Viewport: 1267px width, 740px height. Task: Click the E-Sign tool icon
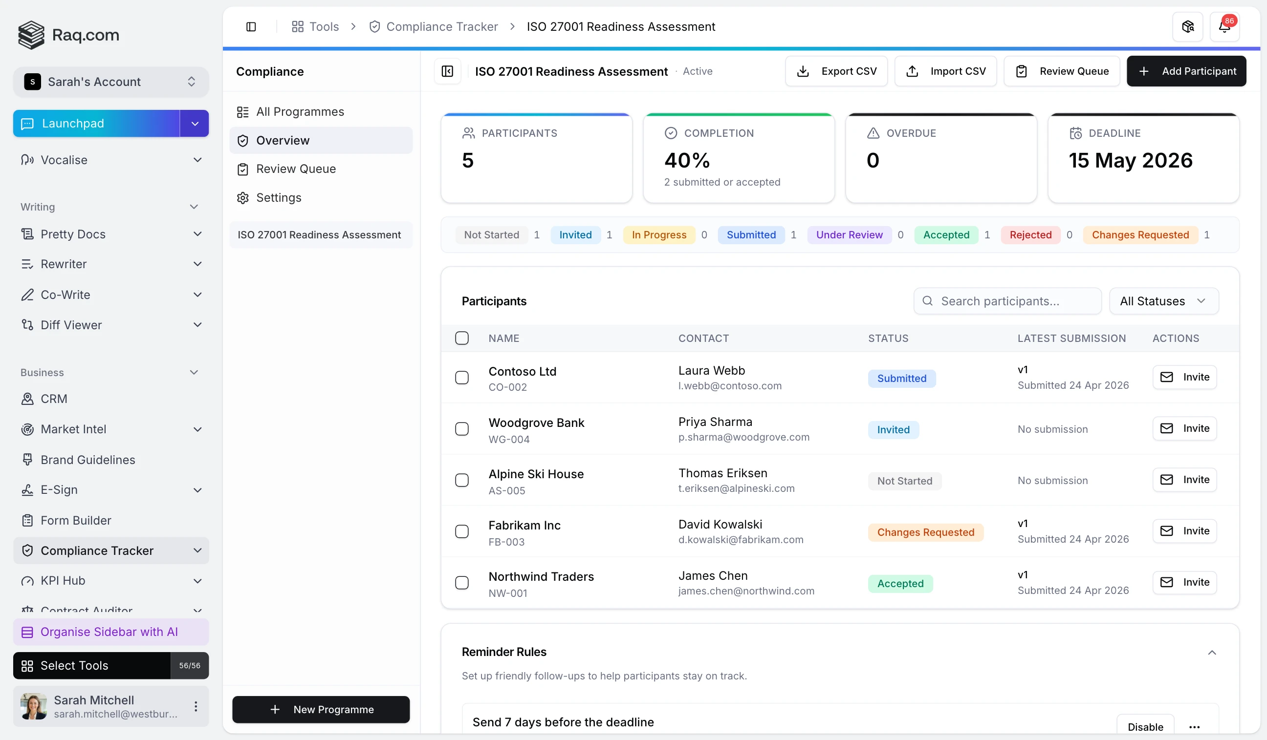tap(28, 490)
